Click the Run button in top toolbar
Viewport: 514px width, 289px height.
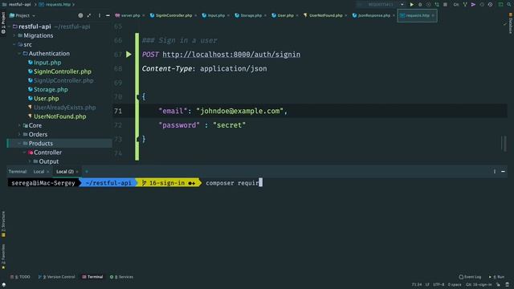pyautogui.click(x=412, y=5)
